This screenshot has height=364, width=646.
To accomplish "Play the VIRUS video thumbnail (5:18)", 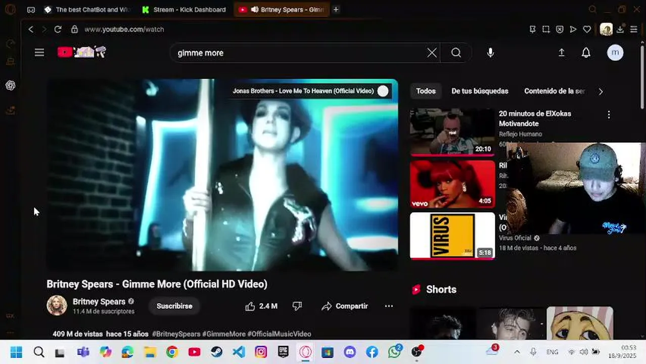I will pyautogui.click(x=452, y=236).
